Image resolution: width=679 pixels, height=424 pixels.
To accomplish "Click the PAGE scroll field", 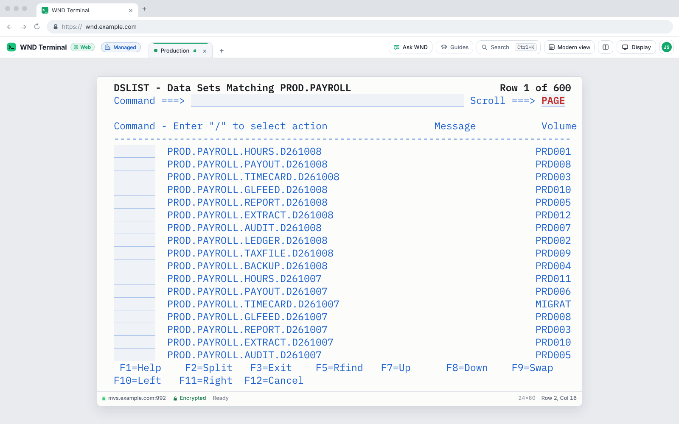I will tap(553, 100).
